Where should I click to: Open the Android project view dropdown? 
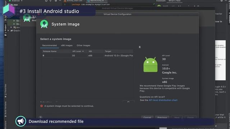click(15, 1)
